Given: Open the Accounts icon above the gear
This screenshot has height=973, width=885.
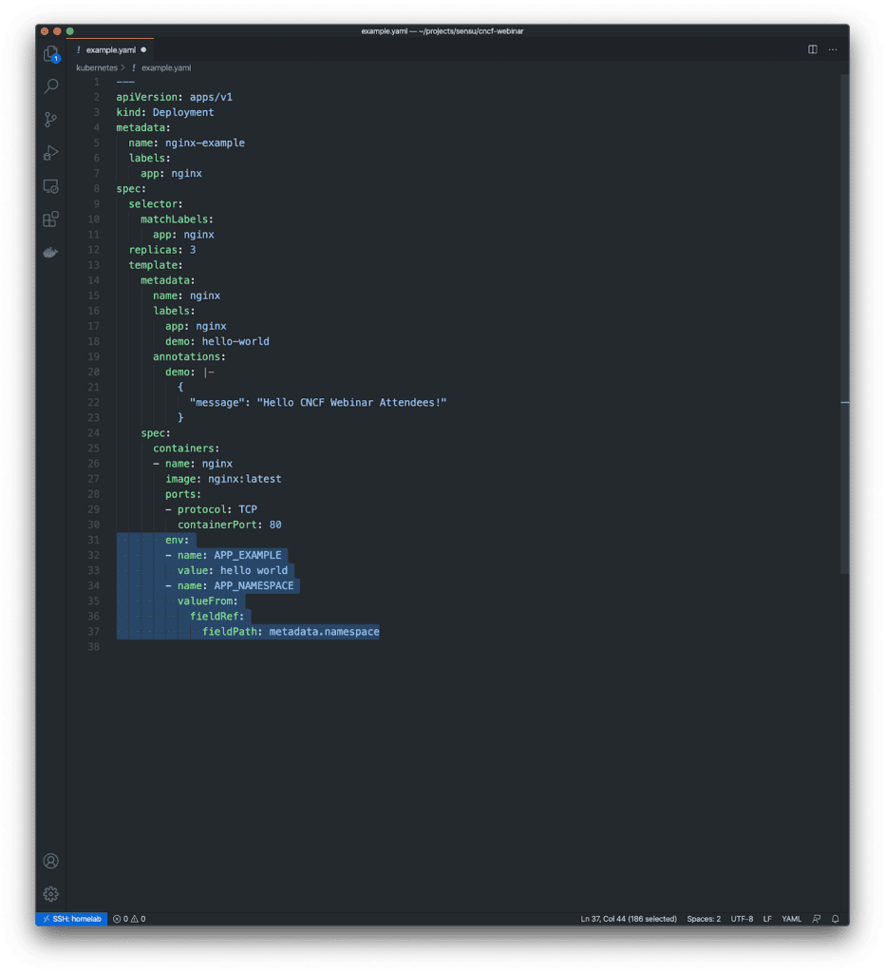Looking at the screenshot, I should click(49, 860).
